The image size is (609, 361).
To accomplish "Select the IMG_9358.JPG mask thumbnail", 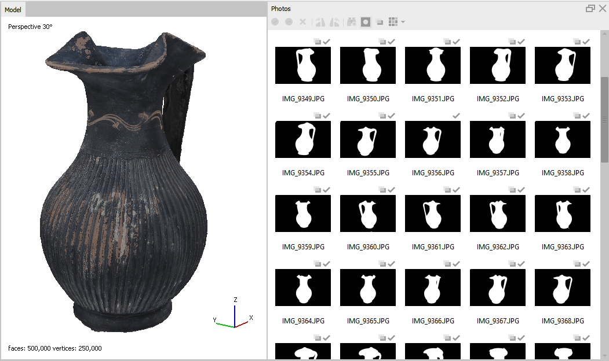I will pos(563,139).
